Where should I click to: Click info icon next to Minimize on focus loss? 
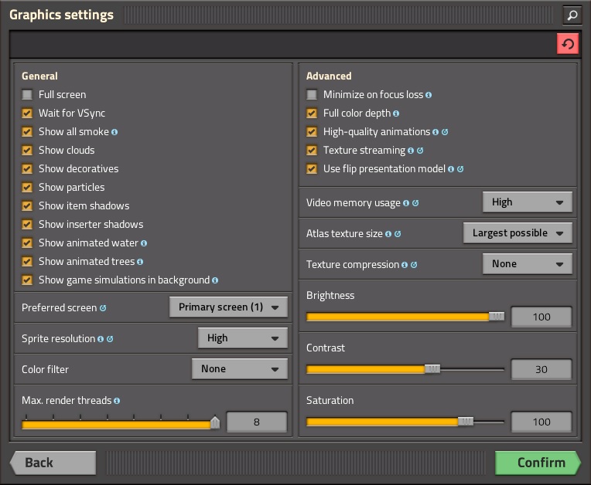pos(429,95)
